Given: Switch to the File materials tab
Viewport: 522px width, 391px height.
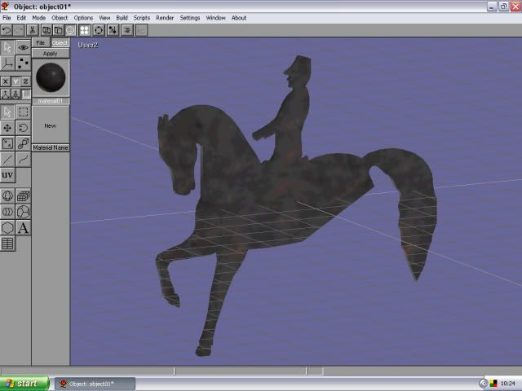Looking at the screenshot, I should [x=40, y=42].
